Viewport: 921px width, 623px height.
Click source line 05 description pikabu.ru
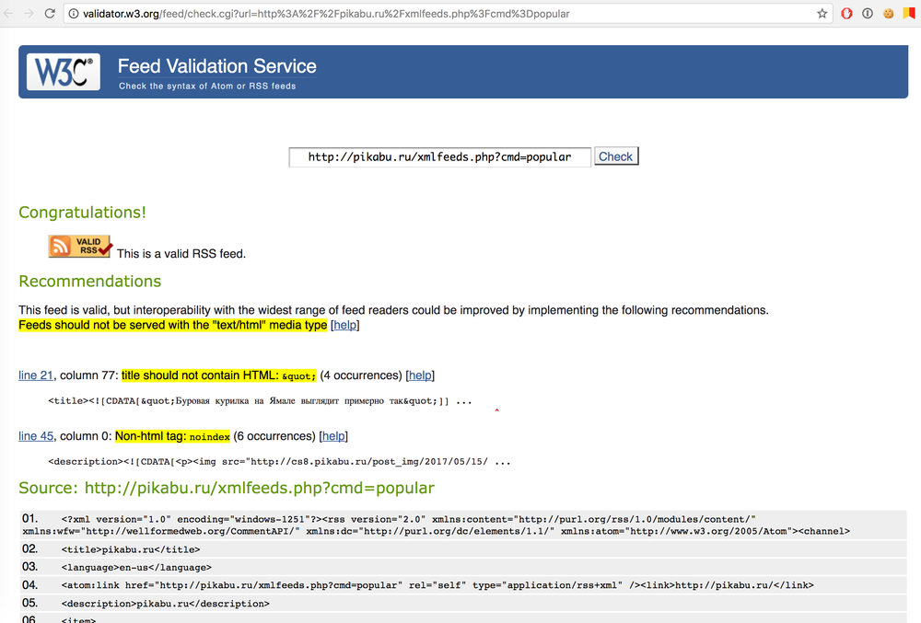pyautogui.click(x=463, y=603)
